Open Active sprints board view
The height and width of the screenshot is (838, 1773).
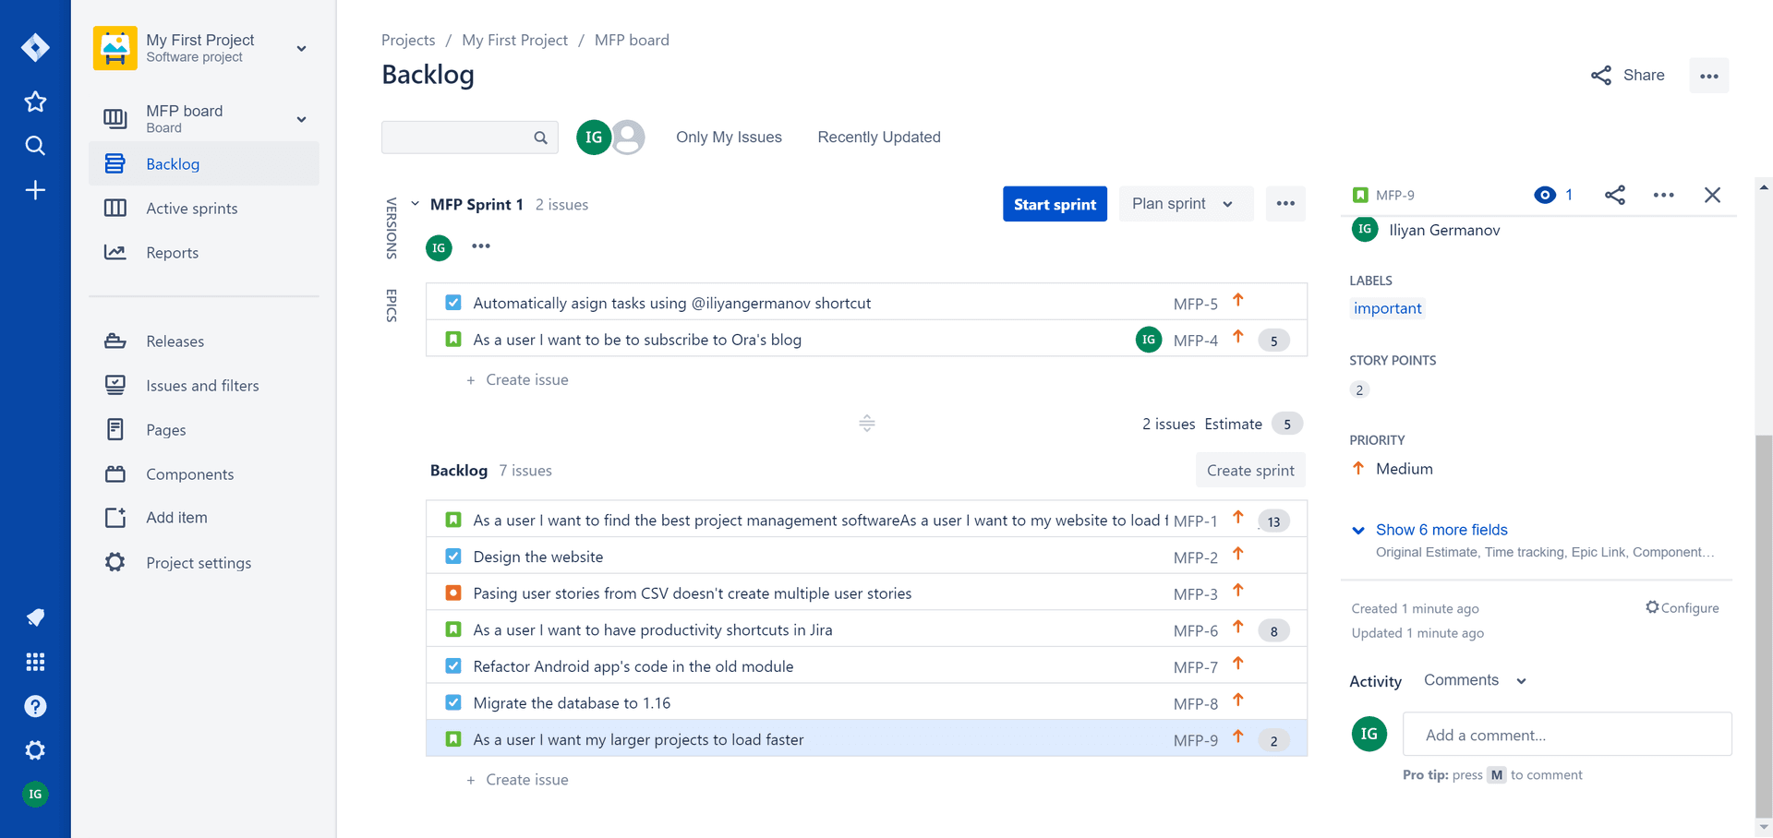point(190,208)
